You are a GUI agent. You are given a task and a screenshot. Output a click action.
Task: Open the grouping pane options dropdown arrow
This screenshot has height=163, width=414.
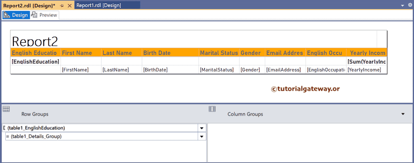coord(403,114)
